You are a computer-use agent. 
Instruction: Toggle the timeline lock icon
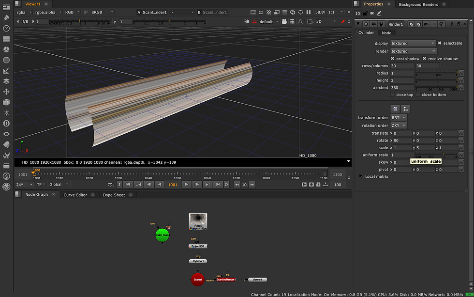coord(318,185)
